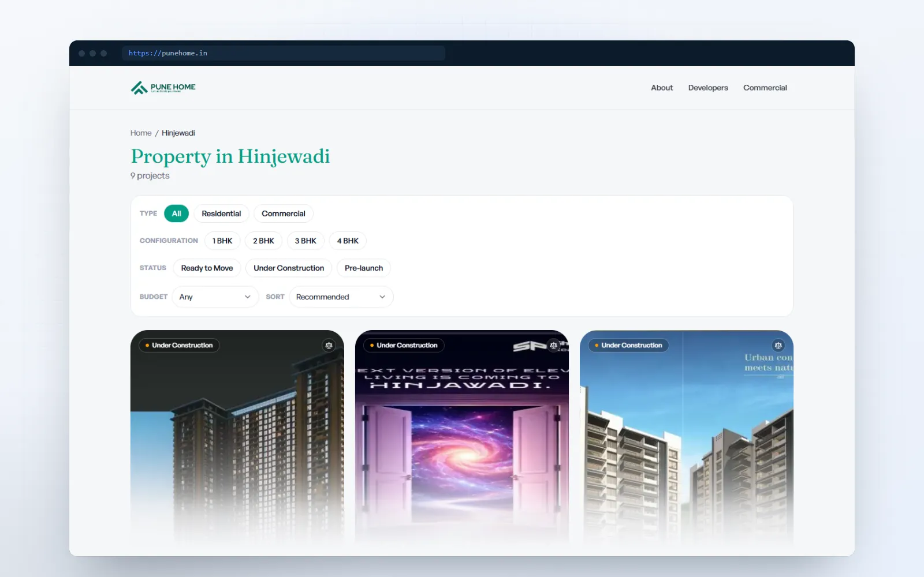Select the All type filter
The height and width of the screenshot is (577, 924).
(x=176, y=213)
